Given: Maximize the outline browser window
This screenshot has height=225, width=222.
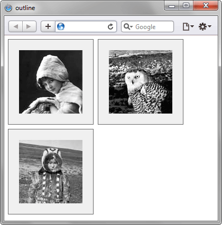Looking at the screenshot, I should pyautogui.click(x=186, y=6).
